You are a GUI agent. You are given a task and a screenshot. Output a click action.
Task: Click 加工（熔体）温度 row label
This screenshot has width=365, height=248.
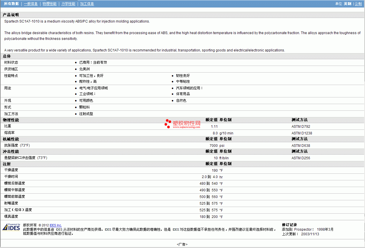click(x=18, y=210)
